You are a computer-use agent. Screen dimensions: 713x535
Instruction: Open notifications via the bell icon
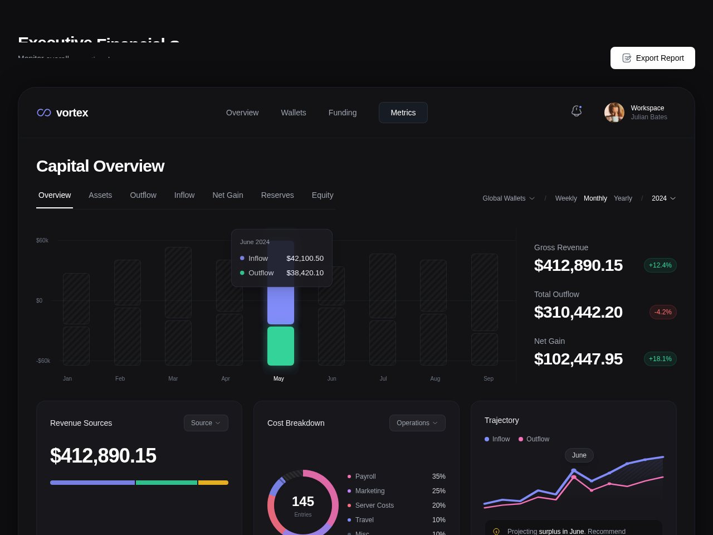tap(577, 111)
